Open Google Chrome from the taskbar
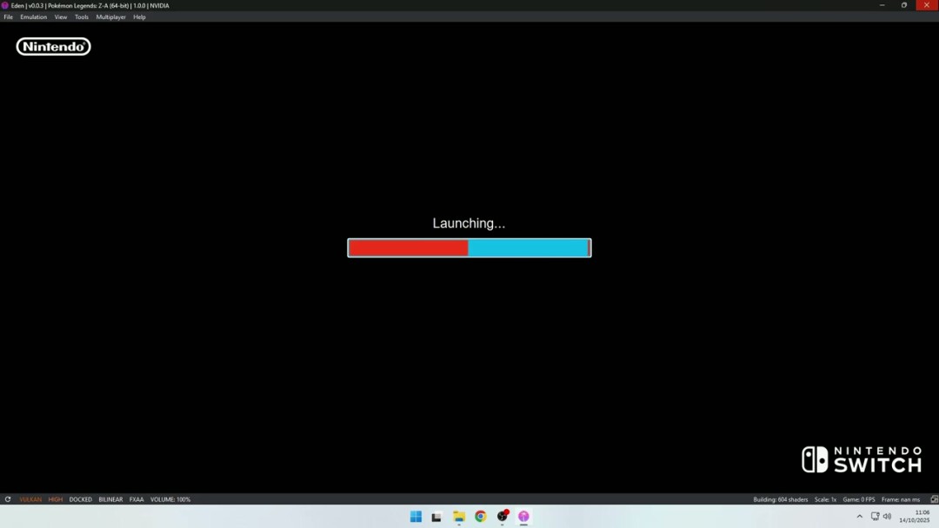Screen dimensions: 939x528 click(481, 516)
